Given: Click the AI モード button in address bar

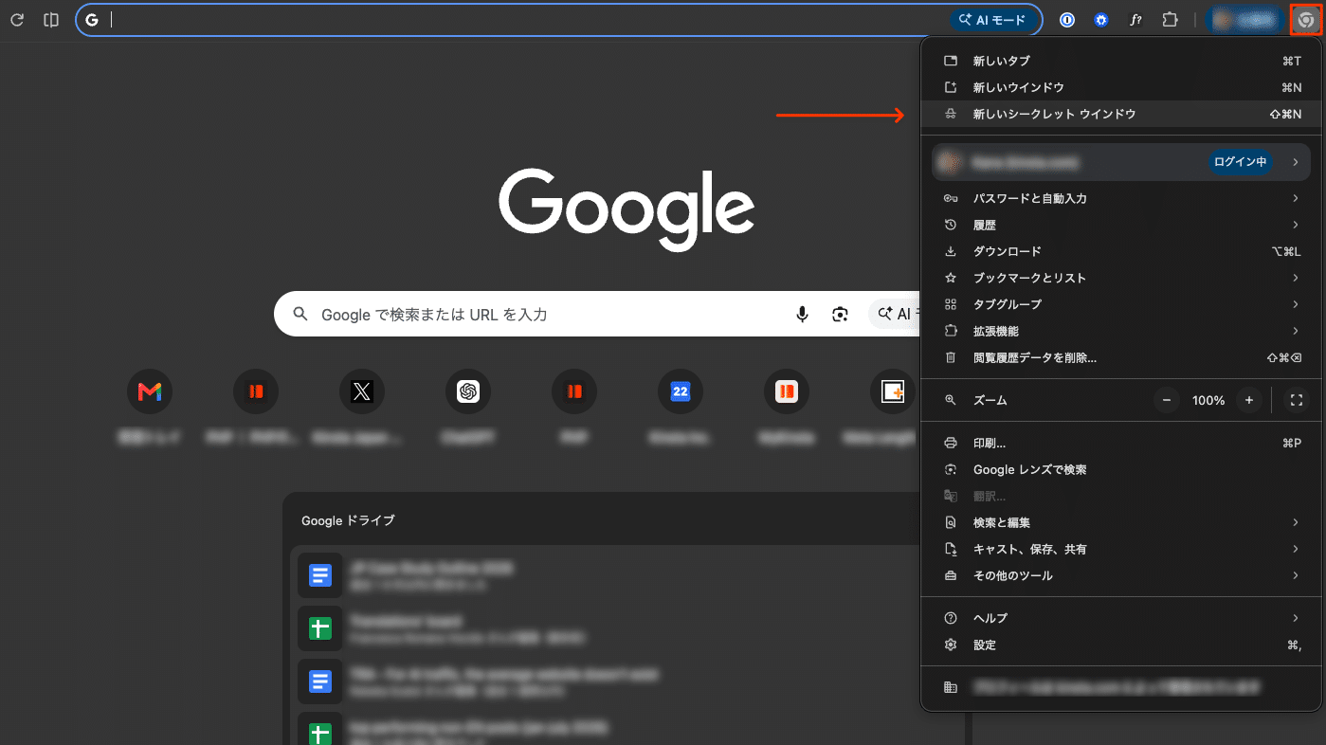Looking at the screenshot, I should click(x=992, y=19).
